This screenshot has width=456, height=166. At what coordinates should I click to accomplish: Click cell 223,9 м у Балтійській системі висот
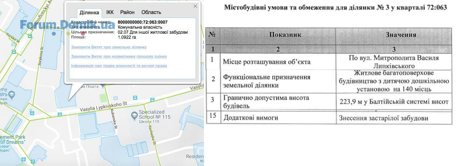coord(394,102)
